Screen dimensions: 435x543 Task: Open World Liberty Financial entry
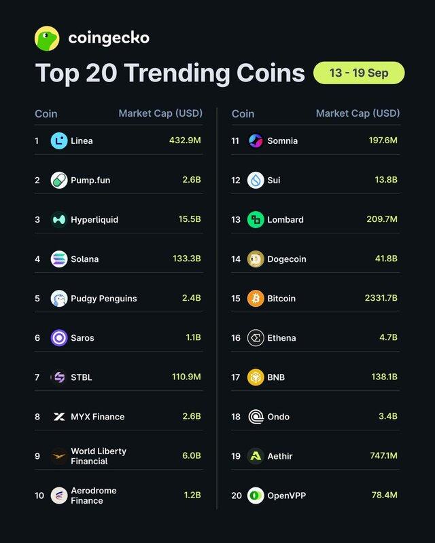pos(99,456)
